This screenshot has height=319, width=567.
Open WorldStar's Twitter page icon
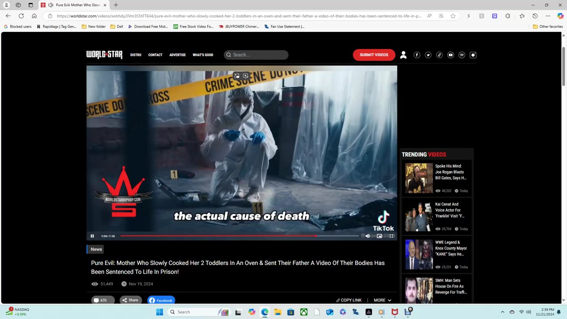[x=428, y=55]
